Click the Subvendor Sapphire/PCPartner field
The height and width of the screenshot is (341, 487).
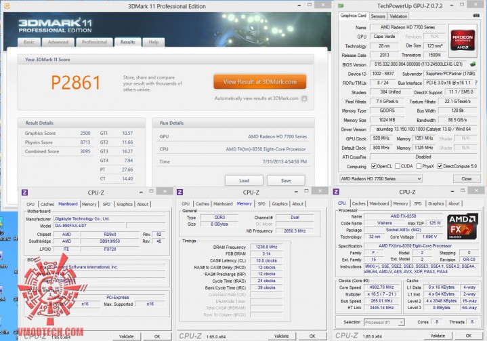pyautogui.click(x=450, y=74)
